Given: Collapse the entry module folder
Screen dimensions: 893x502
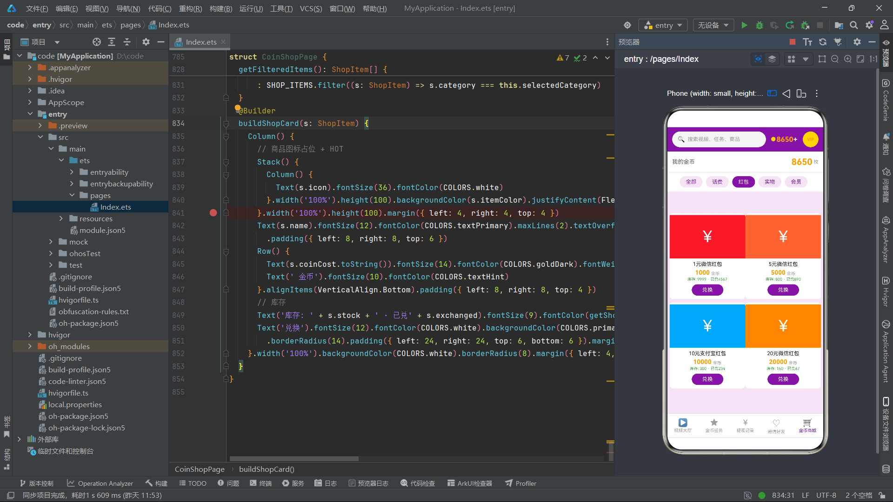Looking at the screenshot, I should click(x=30, y=114).
